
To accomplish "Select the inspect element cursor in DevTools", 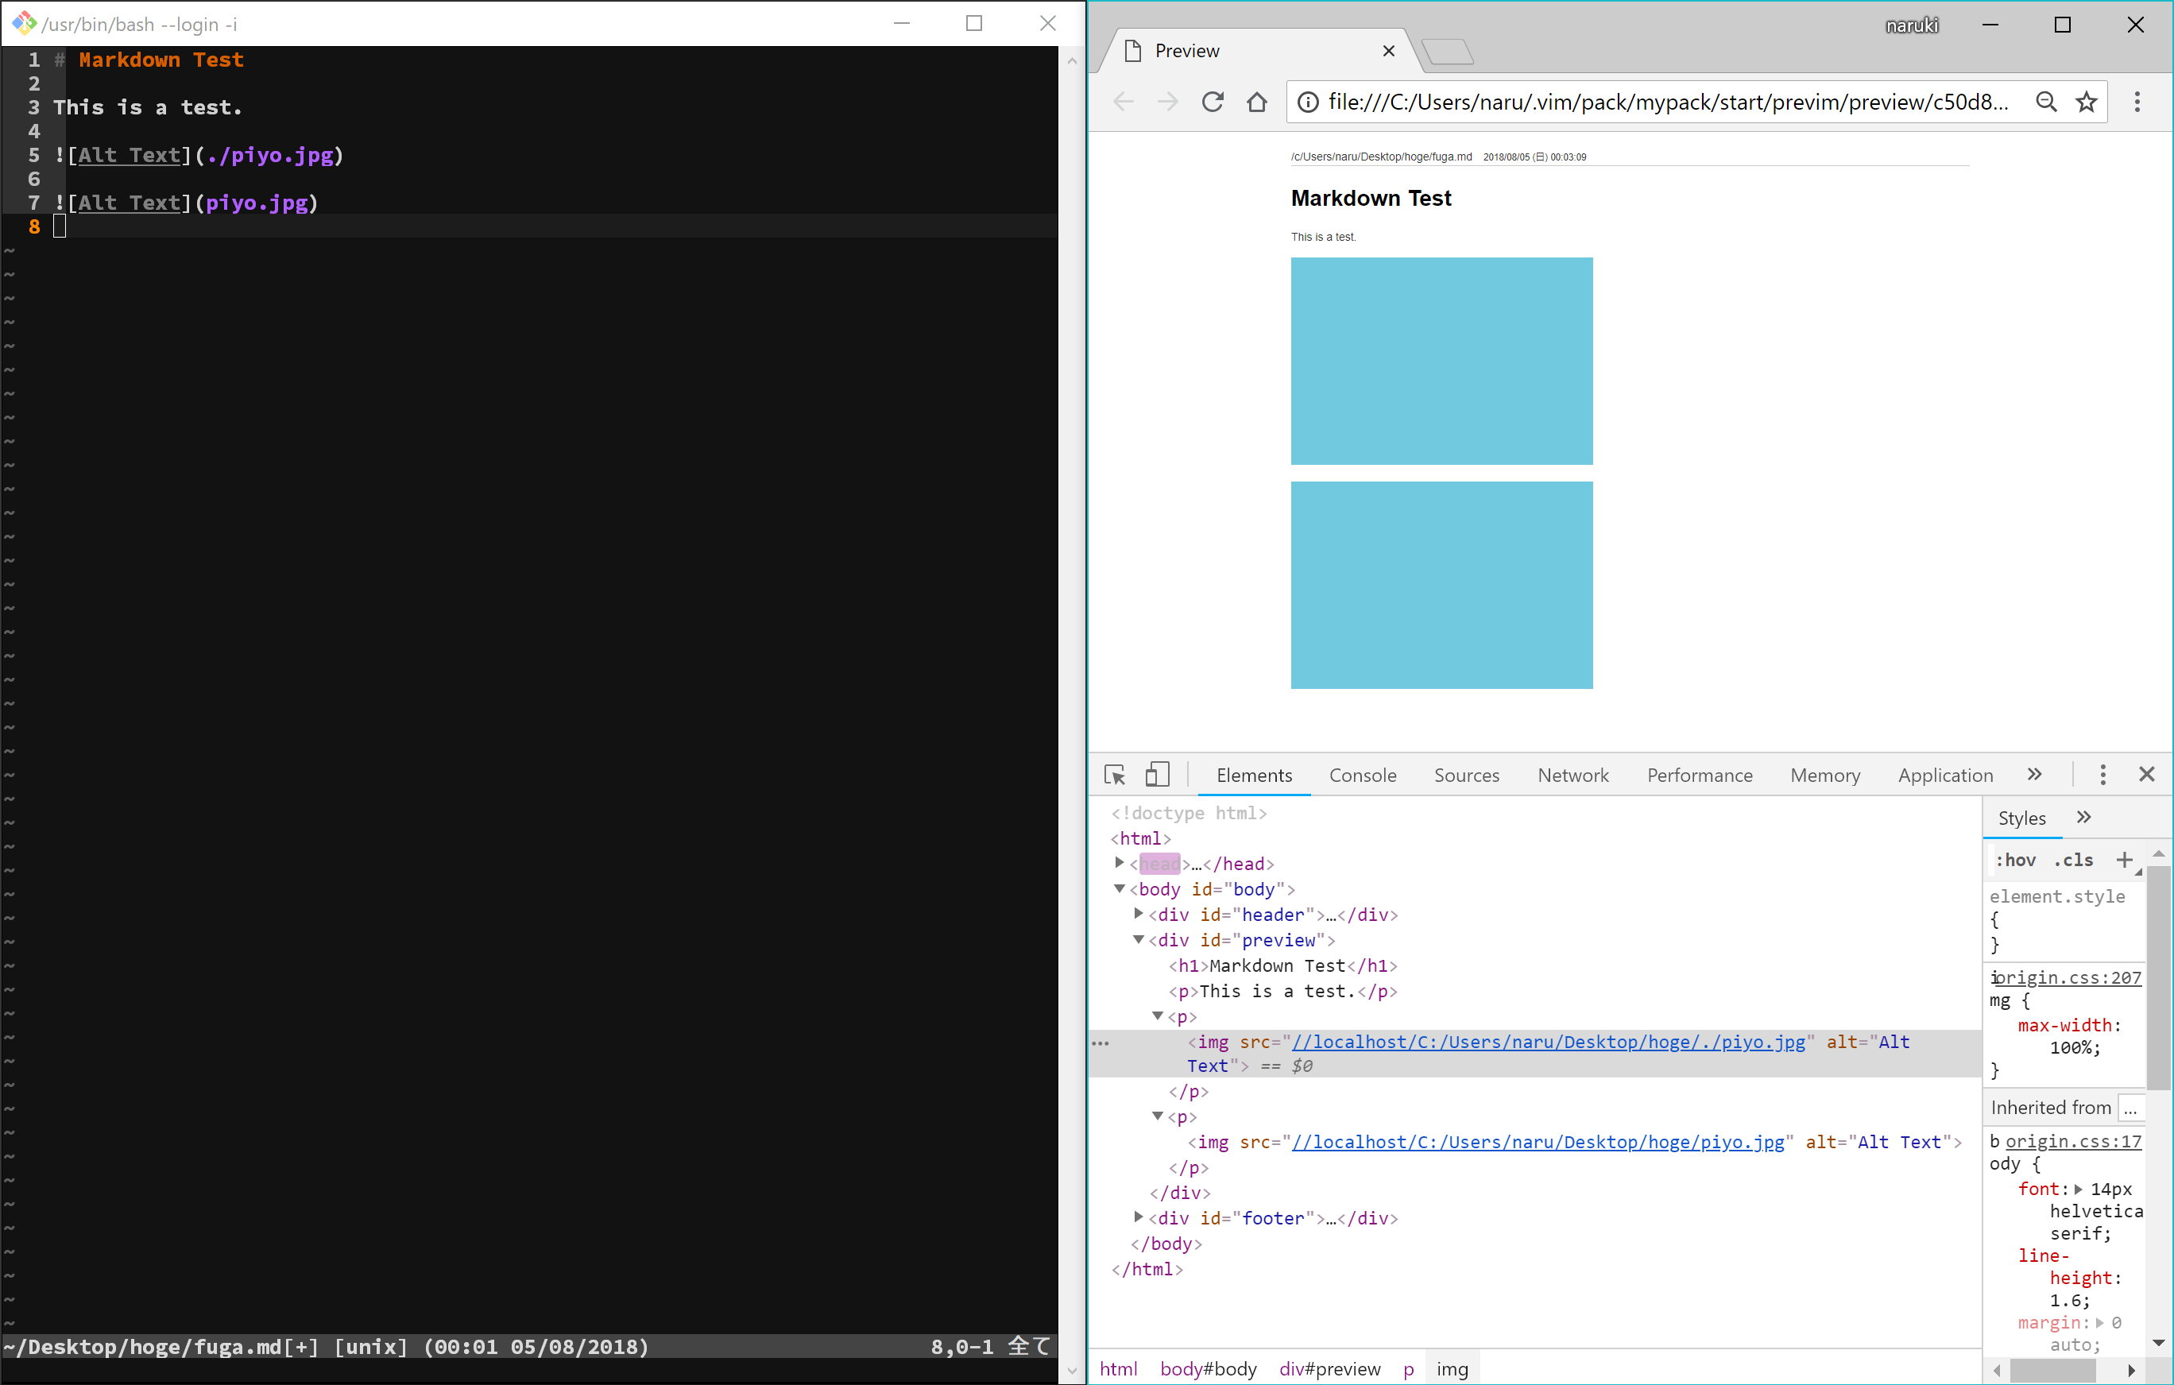I will pyautogui.click(x=1114, y=774).
